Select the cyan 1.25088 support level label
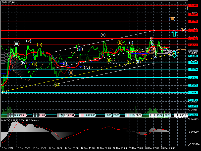Screen dimensions: 201x151 (x=193, y=85)
